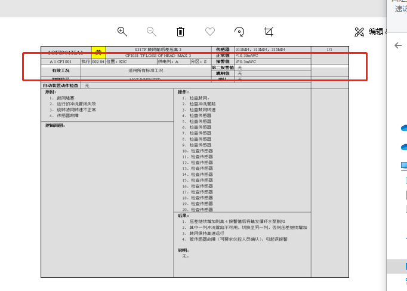Click the zoom in magnifier icon
The height and width of the screenshot is (291, 407).
click(122, 32)
